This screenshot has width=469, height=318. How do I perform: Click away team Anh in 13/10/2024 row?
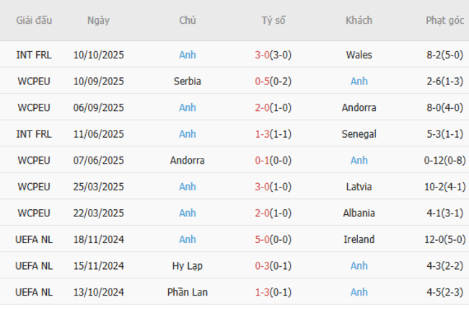click(359, 292)
